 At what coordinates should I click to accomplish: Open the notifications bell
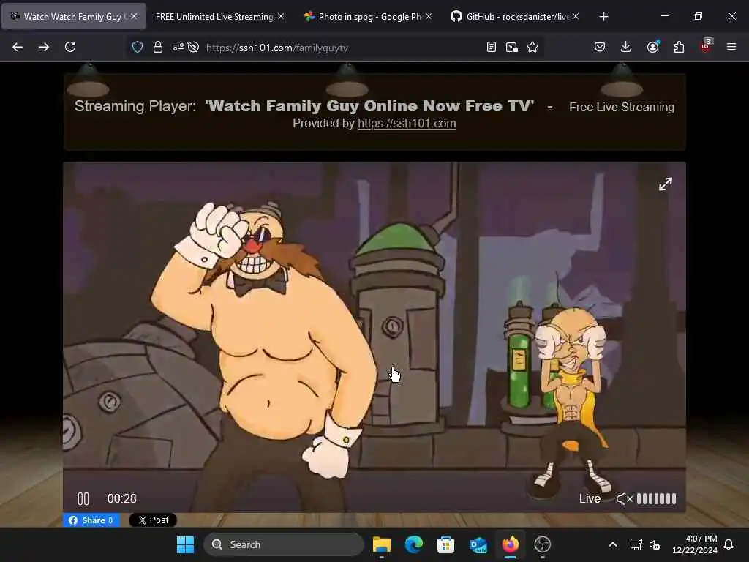point(729,544)
